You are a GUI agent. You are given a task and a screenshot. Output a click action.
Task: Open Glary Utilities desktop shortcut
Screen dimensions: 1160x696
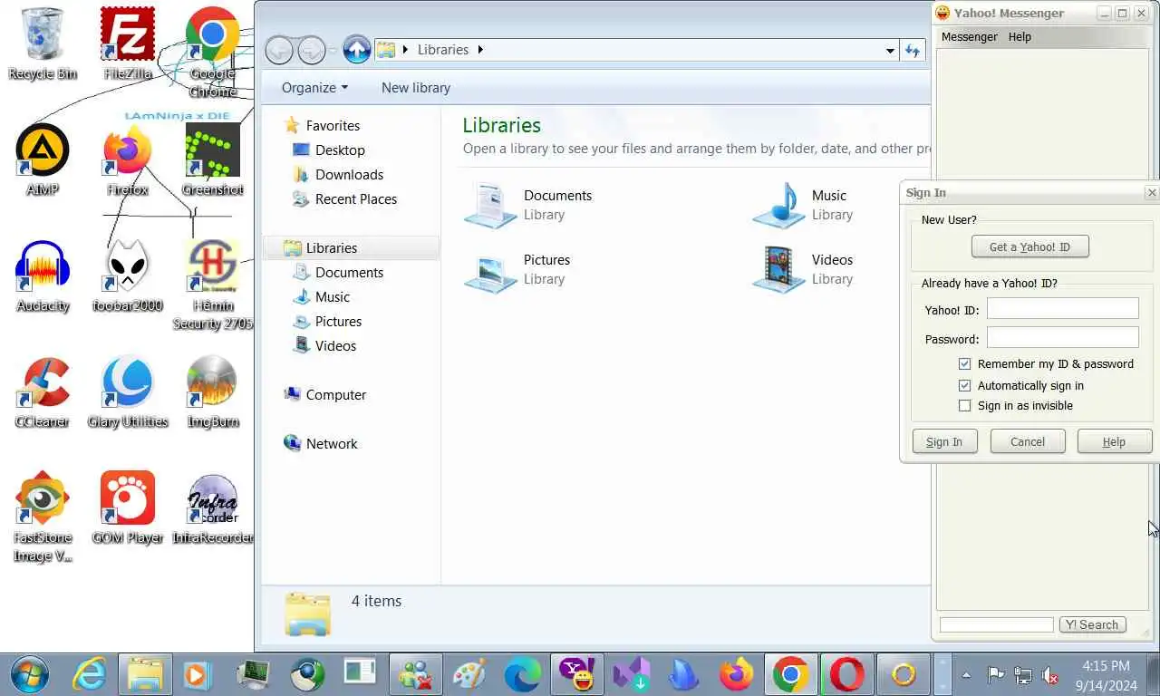pyautogui.click(x=128, y=392)
